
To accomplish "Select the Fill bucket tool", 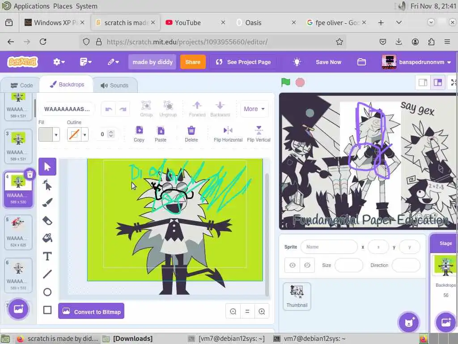I will 47,238.
